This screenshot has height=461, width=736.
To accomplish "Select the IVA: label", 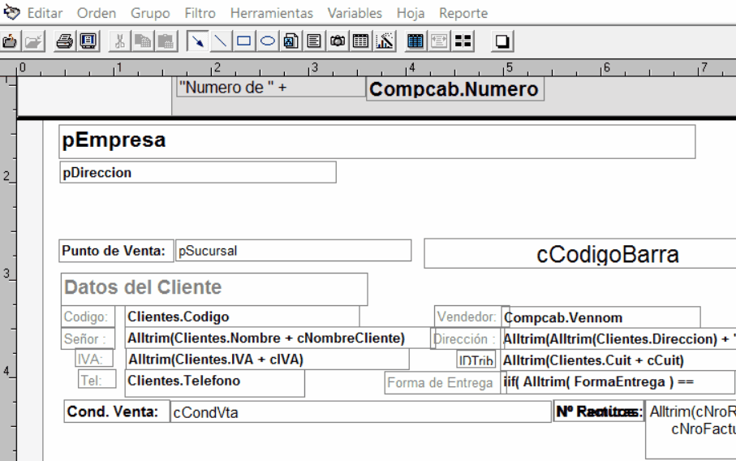I will (x=94, y=359).
